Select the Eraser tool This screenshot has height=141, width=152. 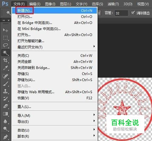pos(5,106)
